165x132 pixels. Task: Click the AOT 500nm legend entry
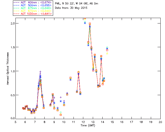click(33, 5)
